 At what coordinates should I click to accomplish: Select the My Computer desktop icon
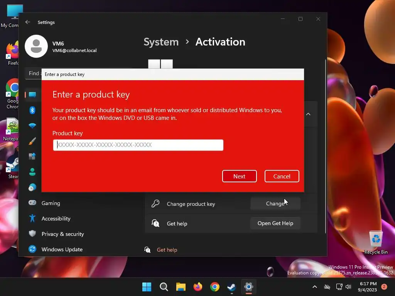[10, 17]
